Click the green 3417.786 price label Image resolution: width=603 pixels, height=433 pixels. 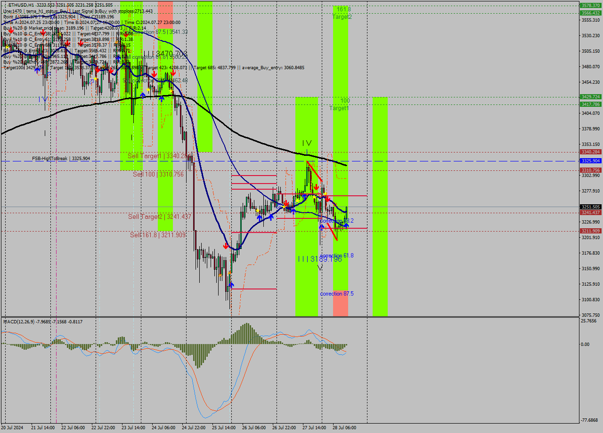point(590,104)
